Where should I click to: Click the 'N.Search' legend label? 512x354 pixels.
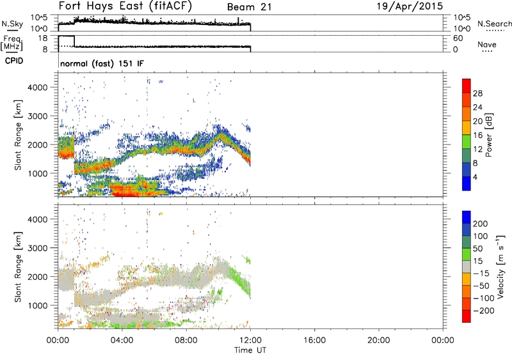coord(495,24)
